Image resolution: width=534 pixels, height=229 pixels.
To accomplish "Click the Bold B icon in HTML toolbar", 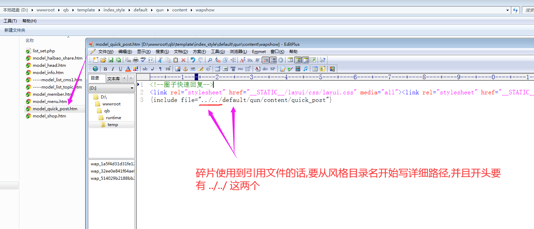I will [105, 69].
